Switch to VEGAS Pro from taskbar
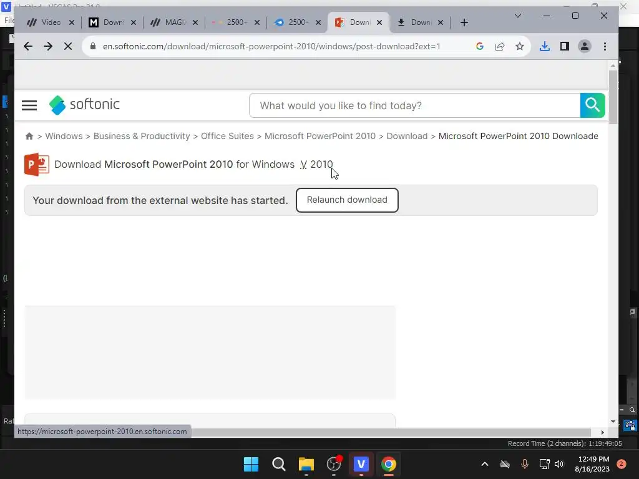The width and height of the screenshot is (639, 479). pyautogui.click(x=361, y=464)
